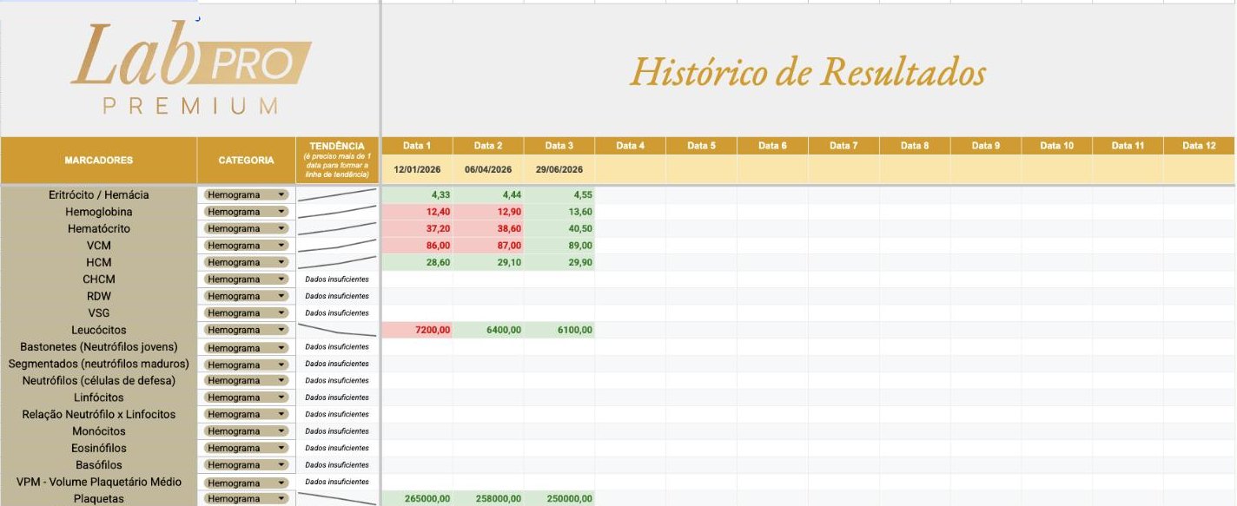Click the date cell 06/04/2026

pyautogui.click(x=488, y=169)
